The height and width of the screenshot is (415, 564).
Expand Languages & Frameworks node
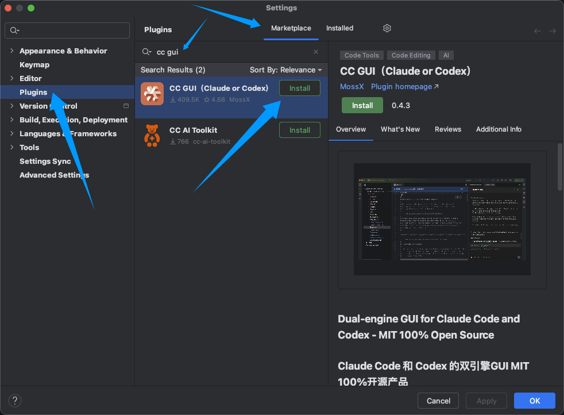[x=12, y=133]
